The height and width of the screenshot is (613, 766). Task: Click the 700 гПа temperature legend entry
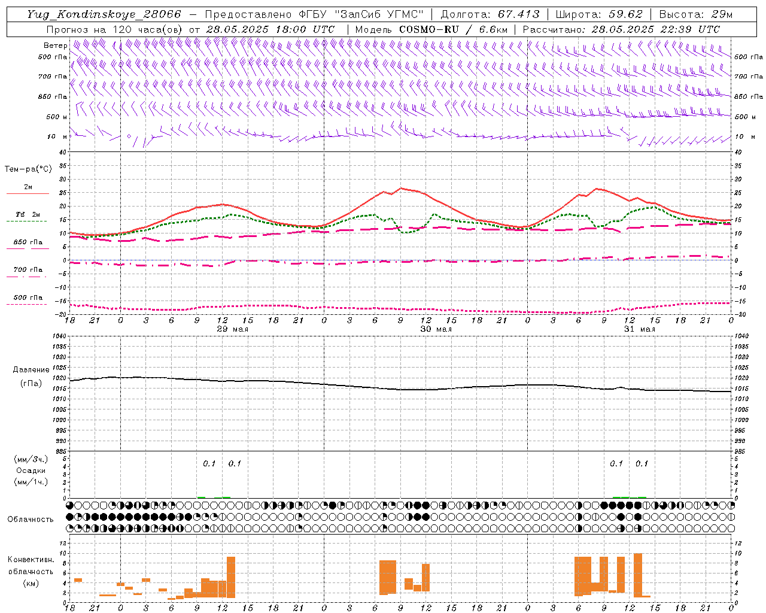click(28, 269)
